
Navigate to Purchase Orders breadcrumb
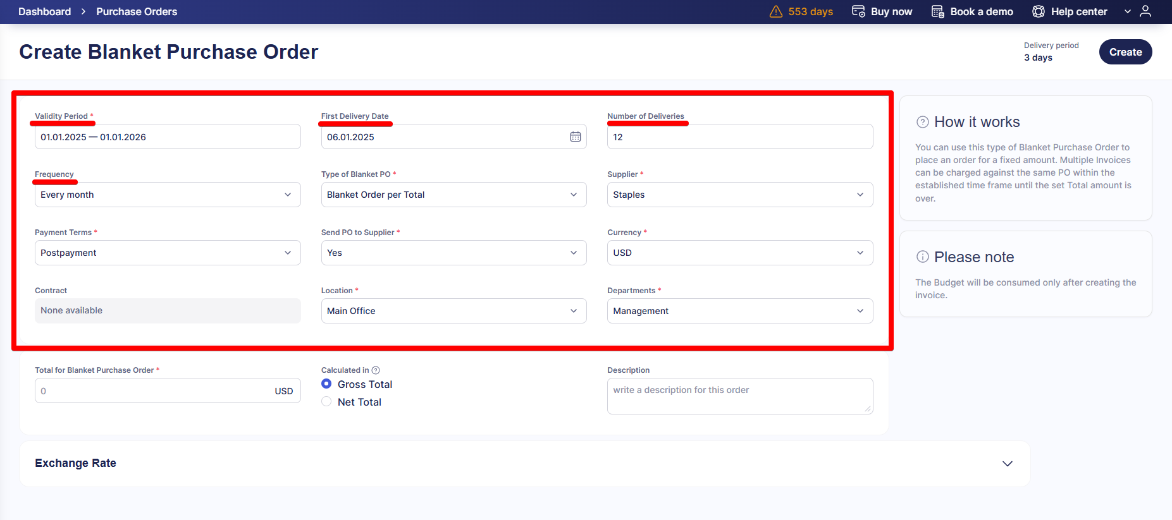pos(137,11)
